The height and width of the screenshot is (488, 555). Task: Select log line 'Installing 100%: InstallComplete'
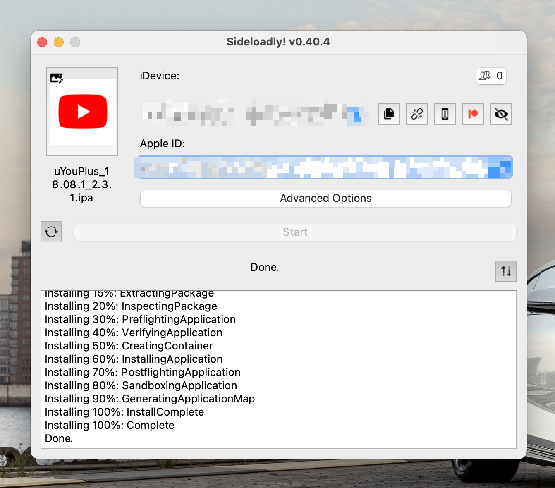(x=124, y=412)
